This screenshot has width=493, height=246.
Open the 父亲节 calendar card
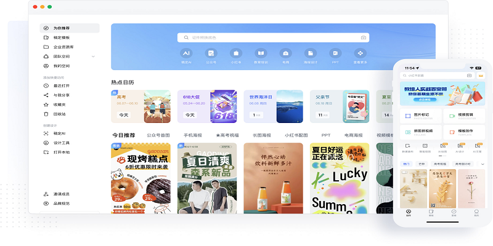(x=340, y=106)
